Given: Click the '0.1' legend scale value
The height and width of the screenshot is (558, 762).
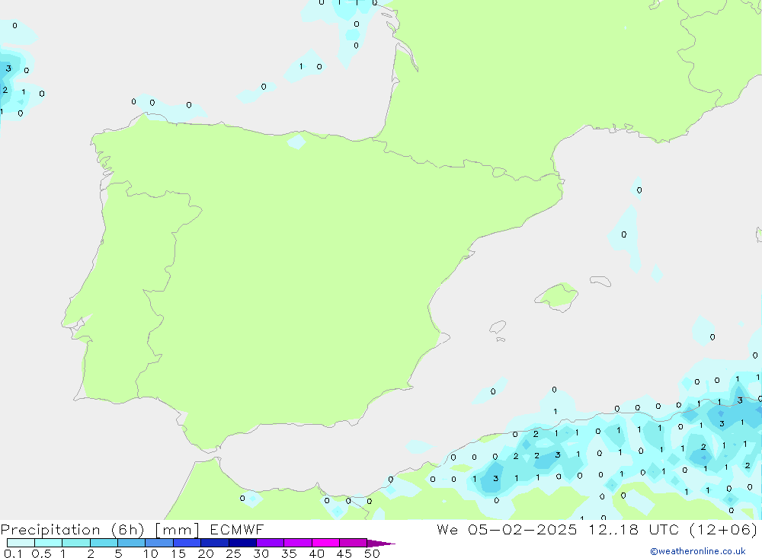Looking at the screenshot, I should (13, 553).
